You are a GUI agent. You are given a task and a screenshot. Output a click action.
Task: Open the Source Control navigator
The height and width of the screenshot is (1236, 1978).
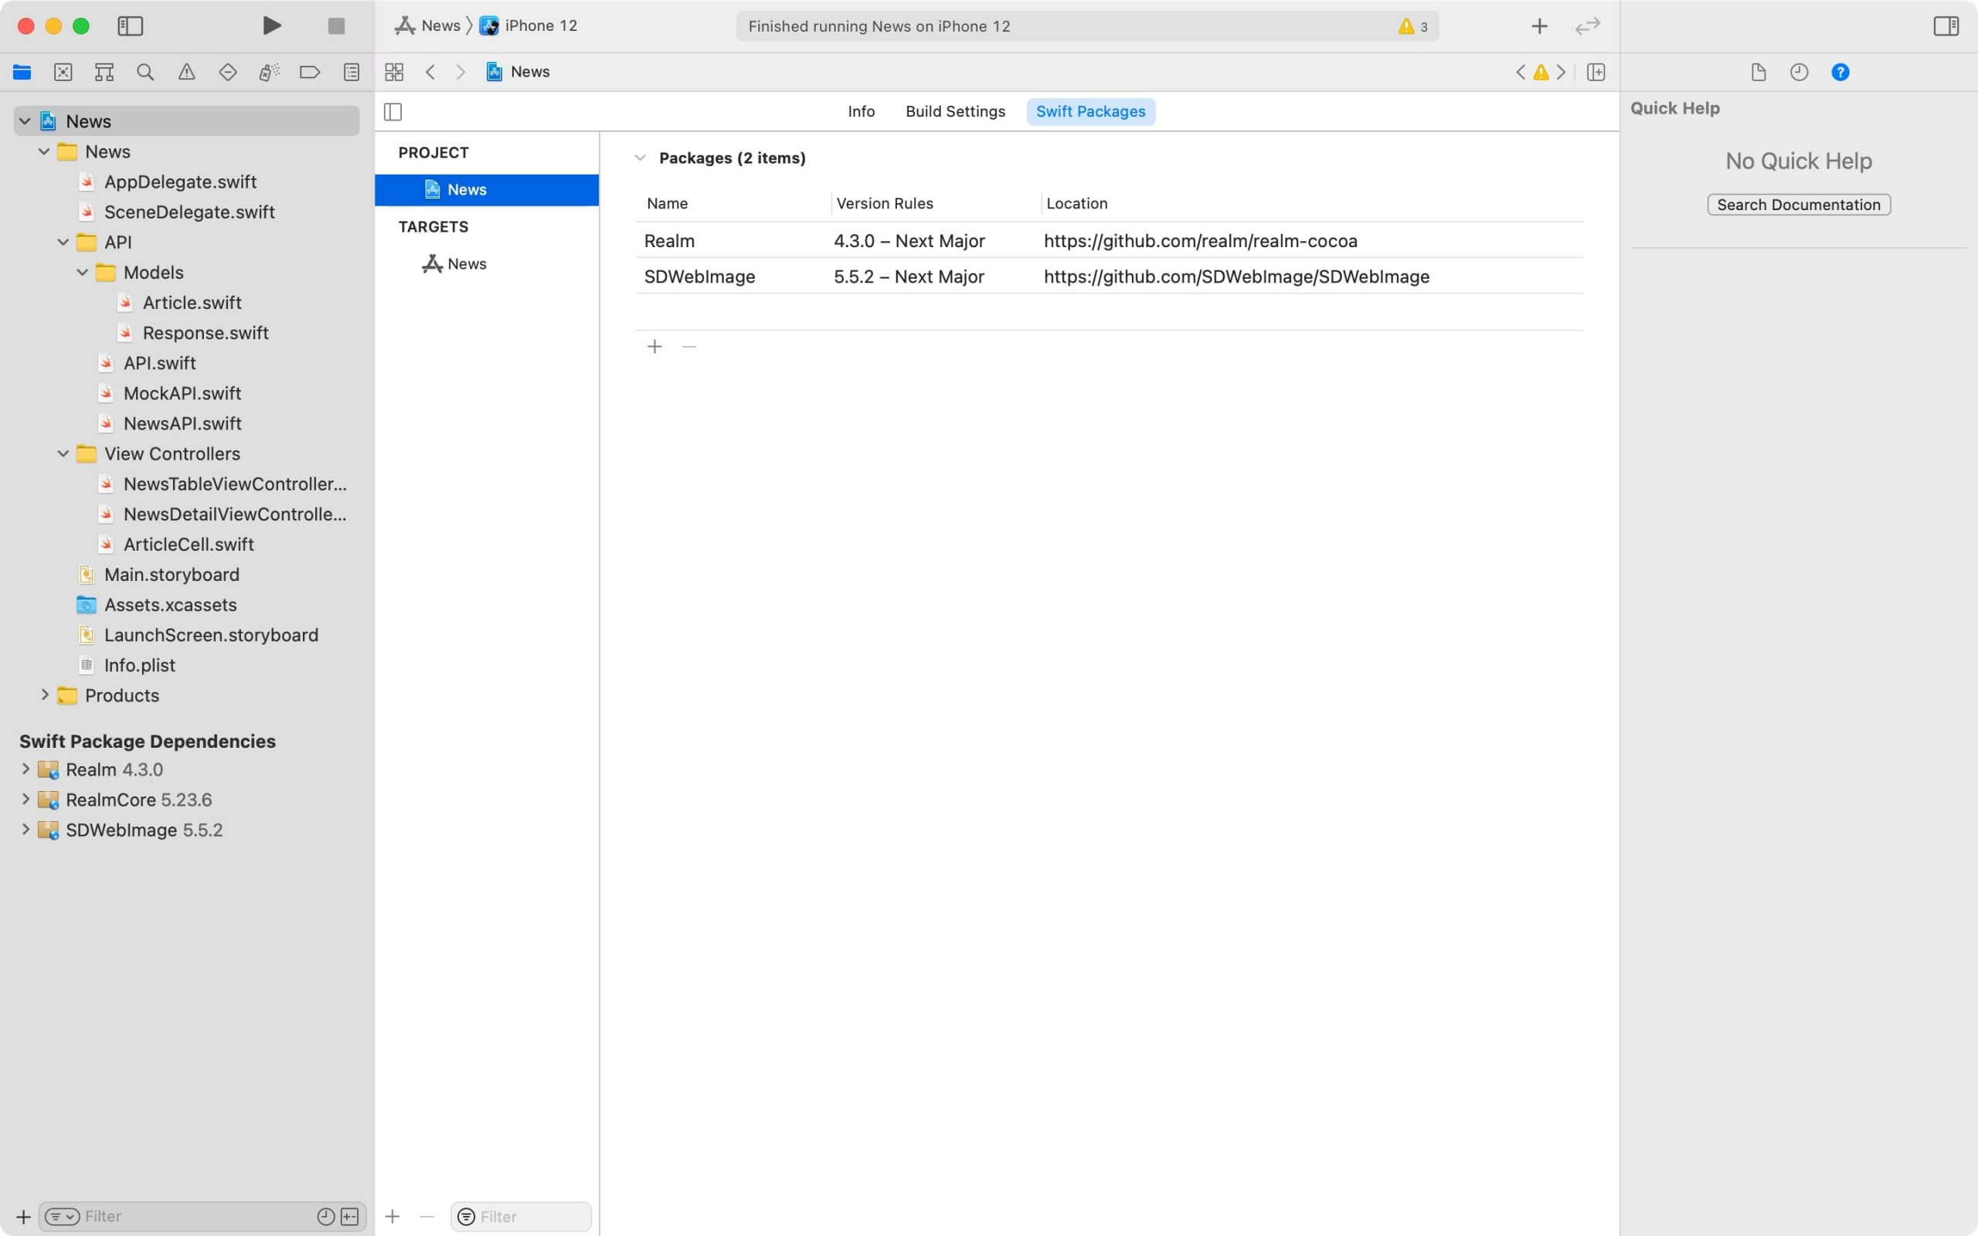tap(63, 72)
